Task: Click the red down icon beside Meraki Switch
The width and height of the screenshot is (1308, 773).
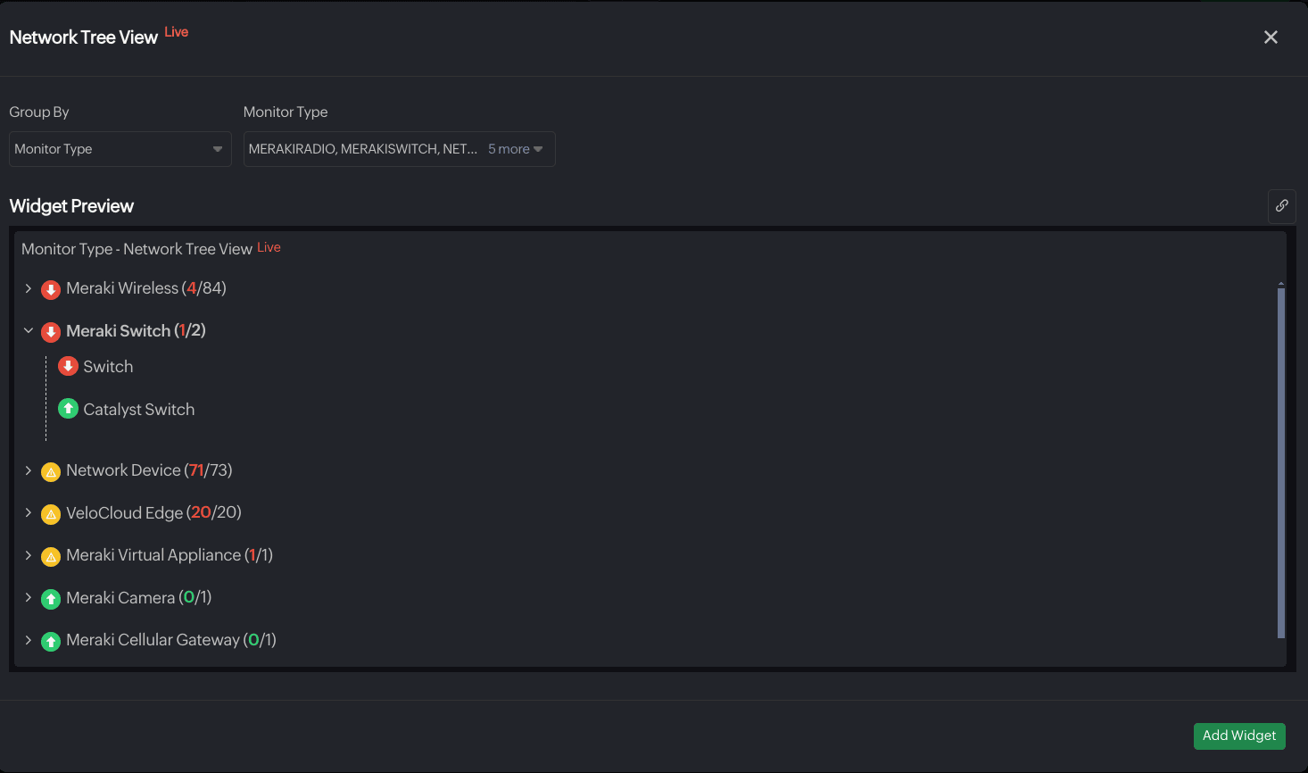Action: pos(51,332)
